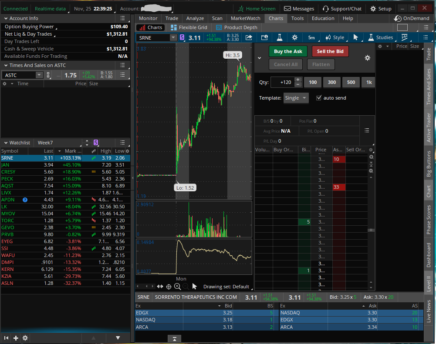Select the cursor icon below the chart
This screenshot has width=436, height=344.
pos(194,286)
